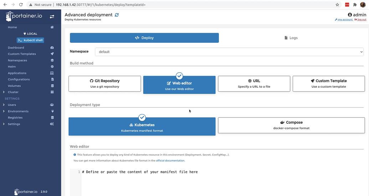Open Applications in the sidebar
The image size is (369, 196).
[17, 73]
